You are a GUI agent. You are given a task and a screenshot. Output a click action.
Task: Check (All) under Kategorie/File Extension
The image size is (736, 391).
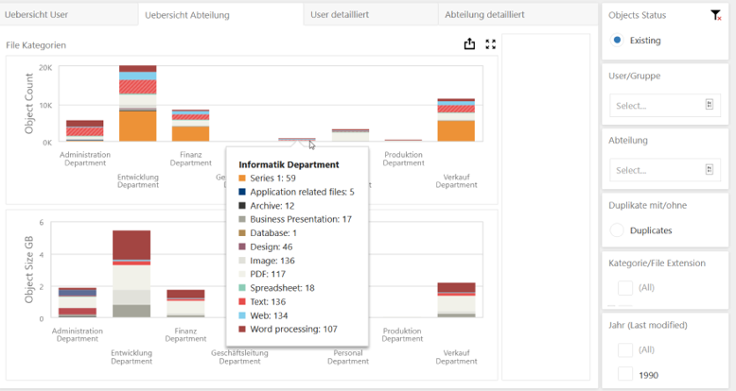point(624,287)
